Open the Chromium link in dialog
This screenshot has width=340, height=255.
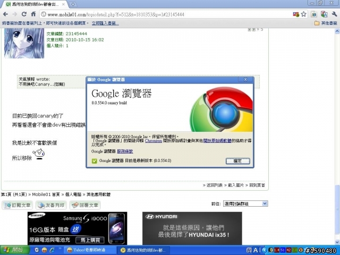(154, 141)
